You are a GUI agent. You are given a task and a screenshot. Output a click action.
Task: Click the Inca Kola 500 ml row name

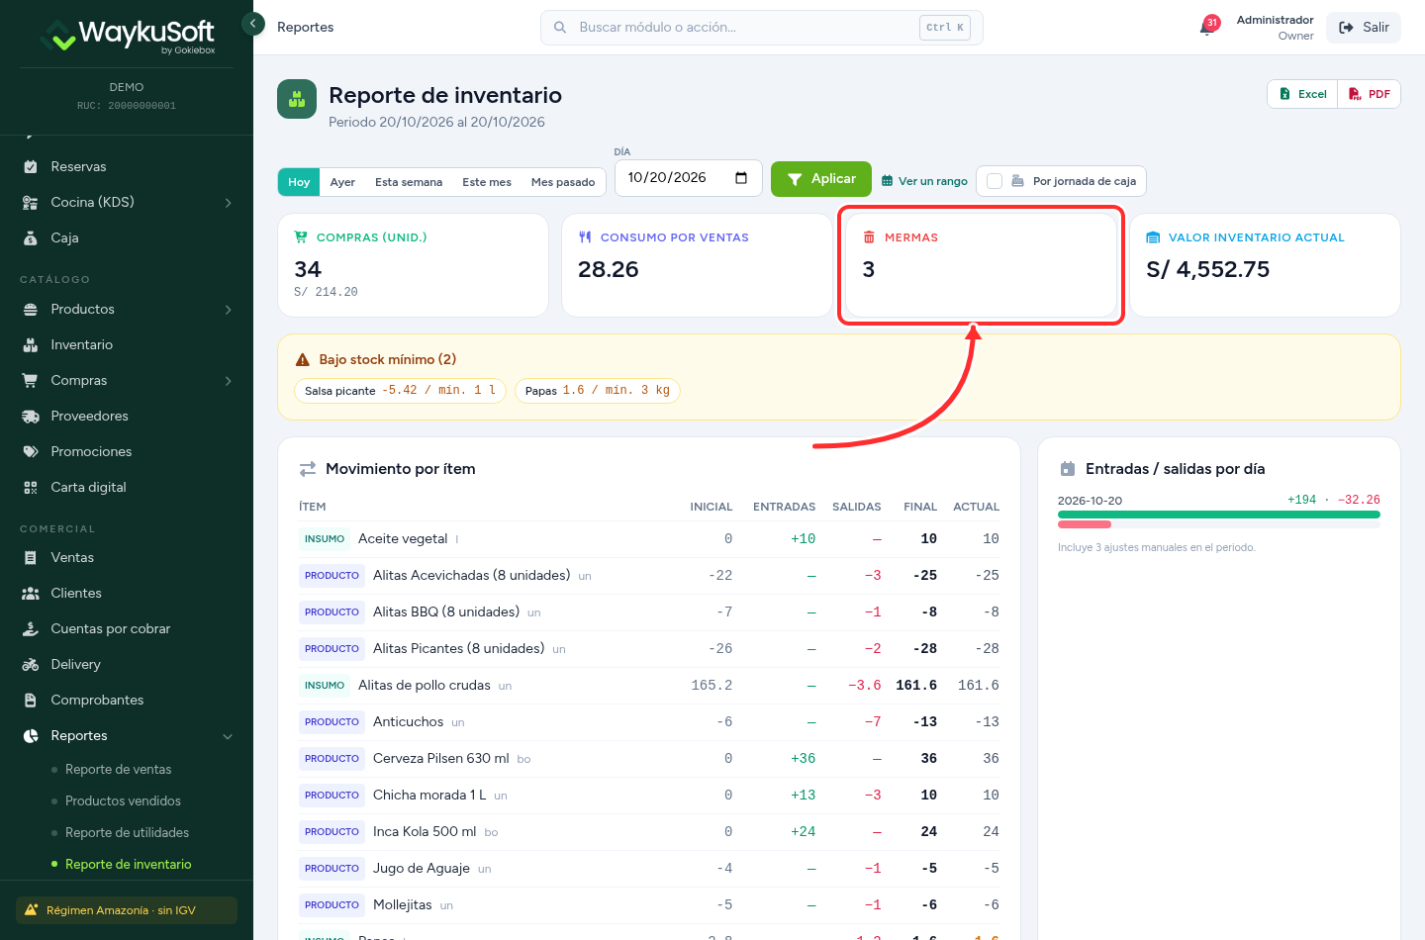pyautogui.click(x=425, y=831)
